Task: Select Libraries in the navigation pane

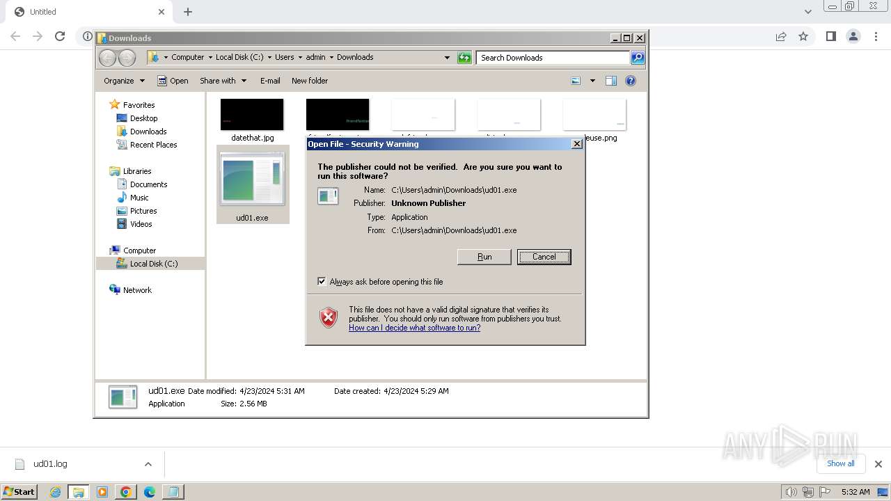Action: click(x=137, y=171)
